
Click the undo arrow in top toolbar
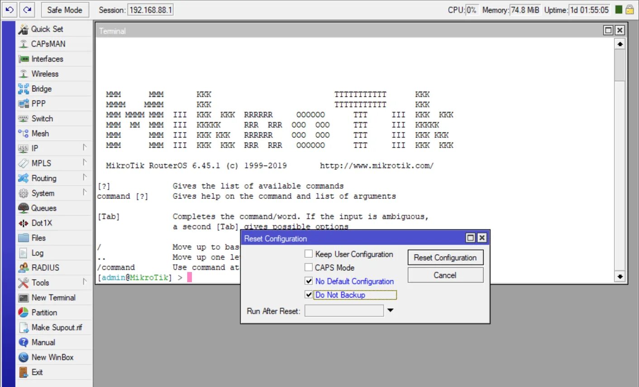[10, 10]
